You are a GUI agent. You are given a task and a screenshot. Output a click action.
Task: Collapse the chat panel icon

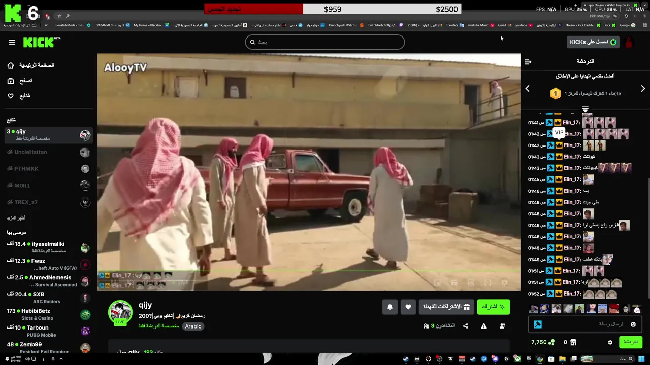click(x=528, y=62)
